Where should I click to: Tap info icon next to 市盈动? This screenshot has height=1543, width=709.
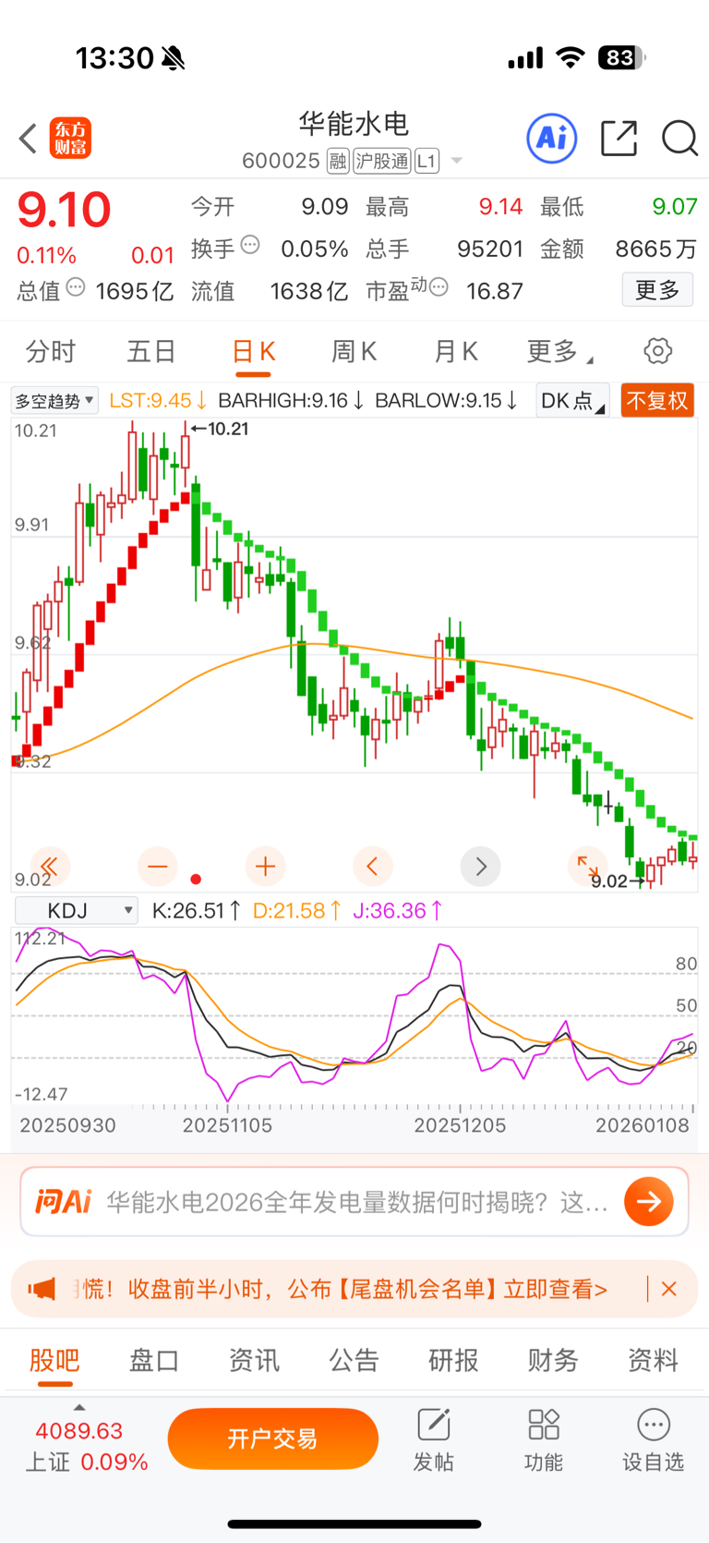click(439, 288)
